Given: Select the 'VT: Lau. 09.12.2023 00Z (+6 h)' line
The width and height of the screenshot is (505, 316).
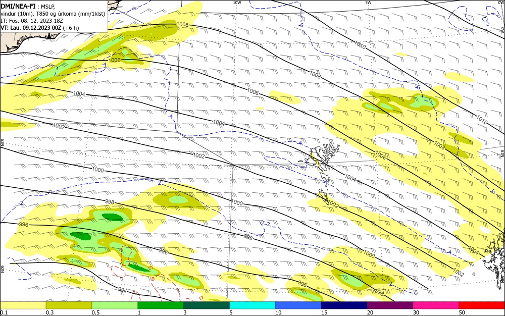Looking at the screenshot, I should [x=39, y=28].
